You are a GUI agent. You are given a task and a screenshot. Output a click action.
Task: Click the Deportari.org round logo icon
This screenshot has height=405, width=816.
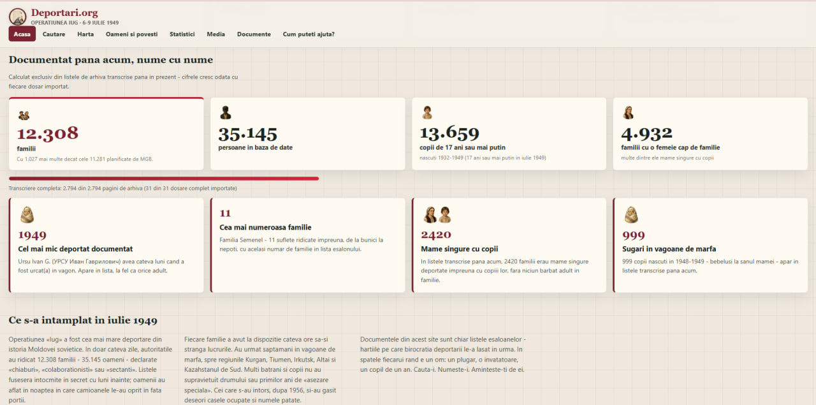click(18, 17)
